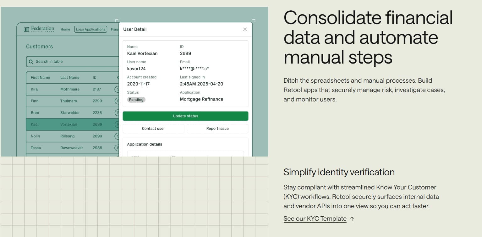The height and width of the screenshot is (237, 482).
Task: Select the Tessa Dawnweaver customer row
Action: coord(72,148)
